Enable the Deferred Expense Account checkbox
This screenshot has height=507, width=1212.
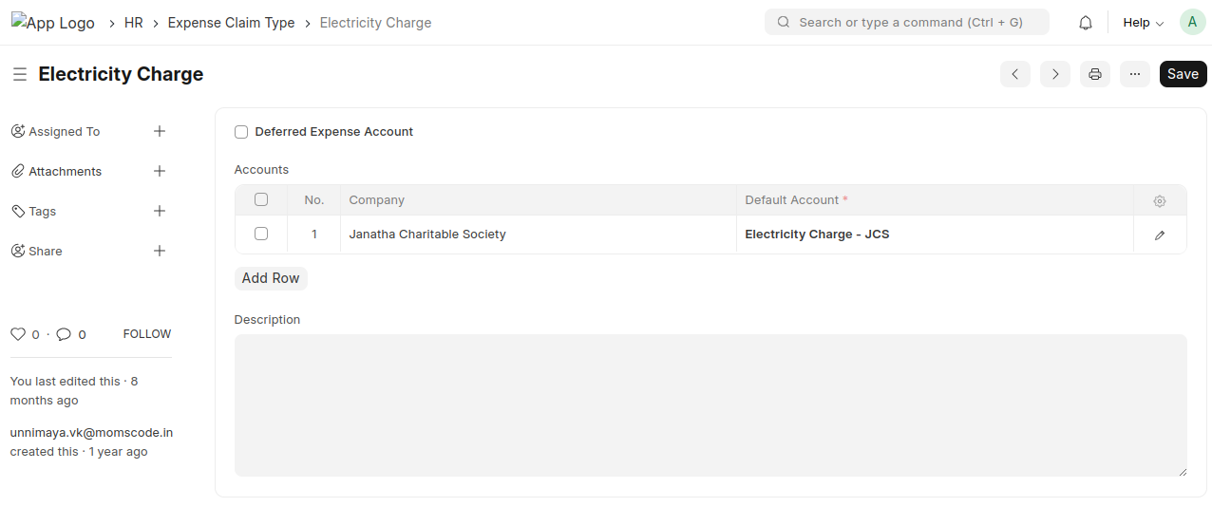tap(241, 133)
